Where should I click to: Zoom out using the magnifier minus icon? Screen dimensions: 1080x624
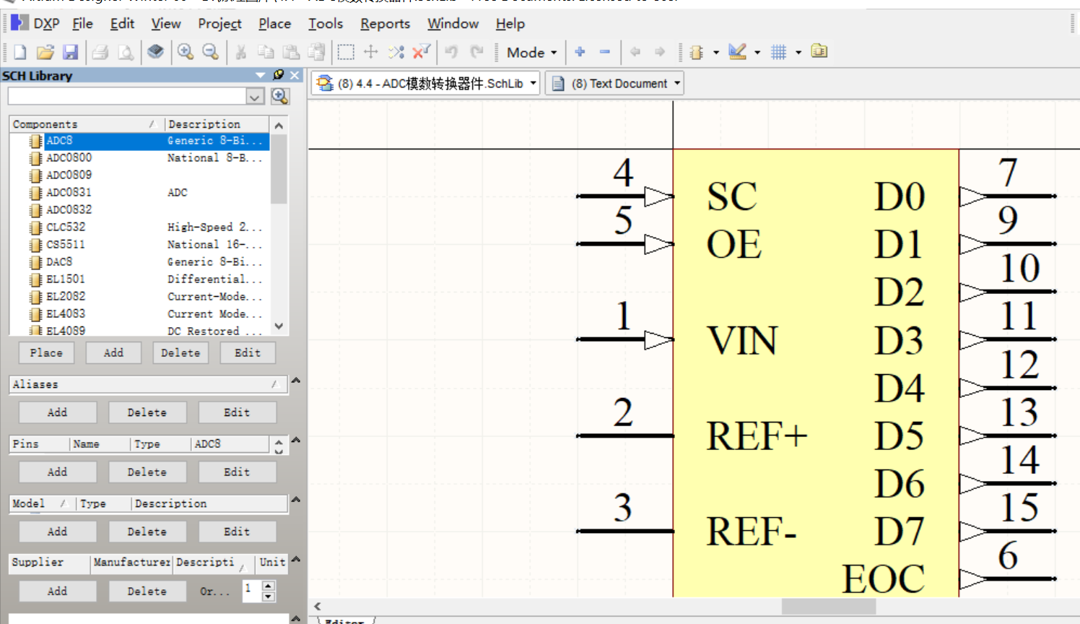(210, 52)
